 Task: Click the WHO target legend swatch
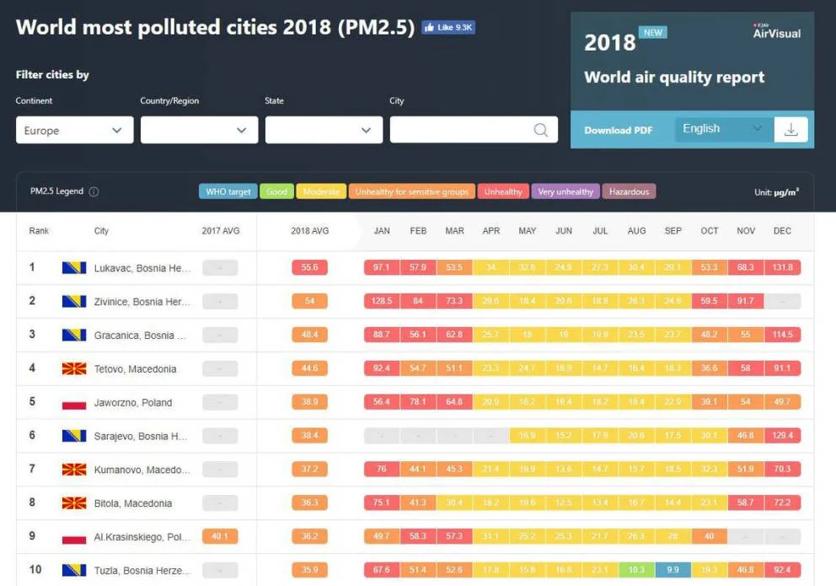click(228, 192)
